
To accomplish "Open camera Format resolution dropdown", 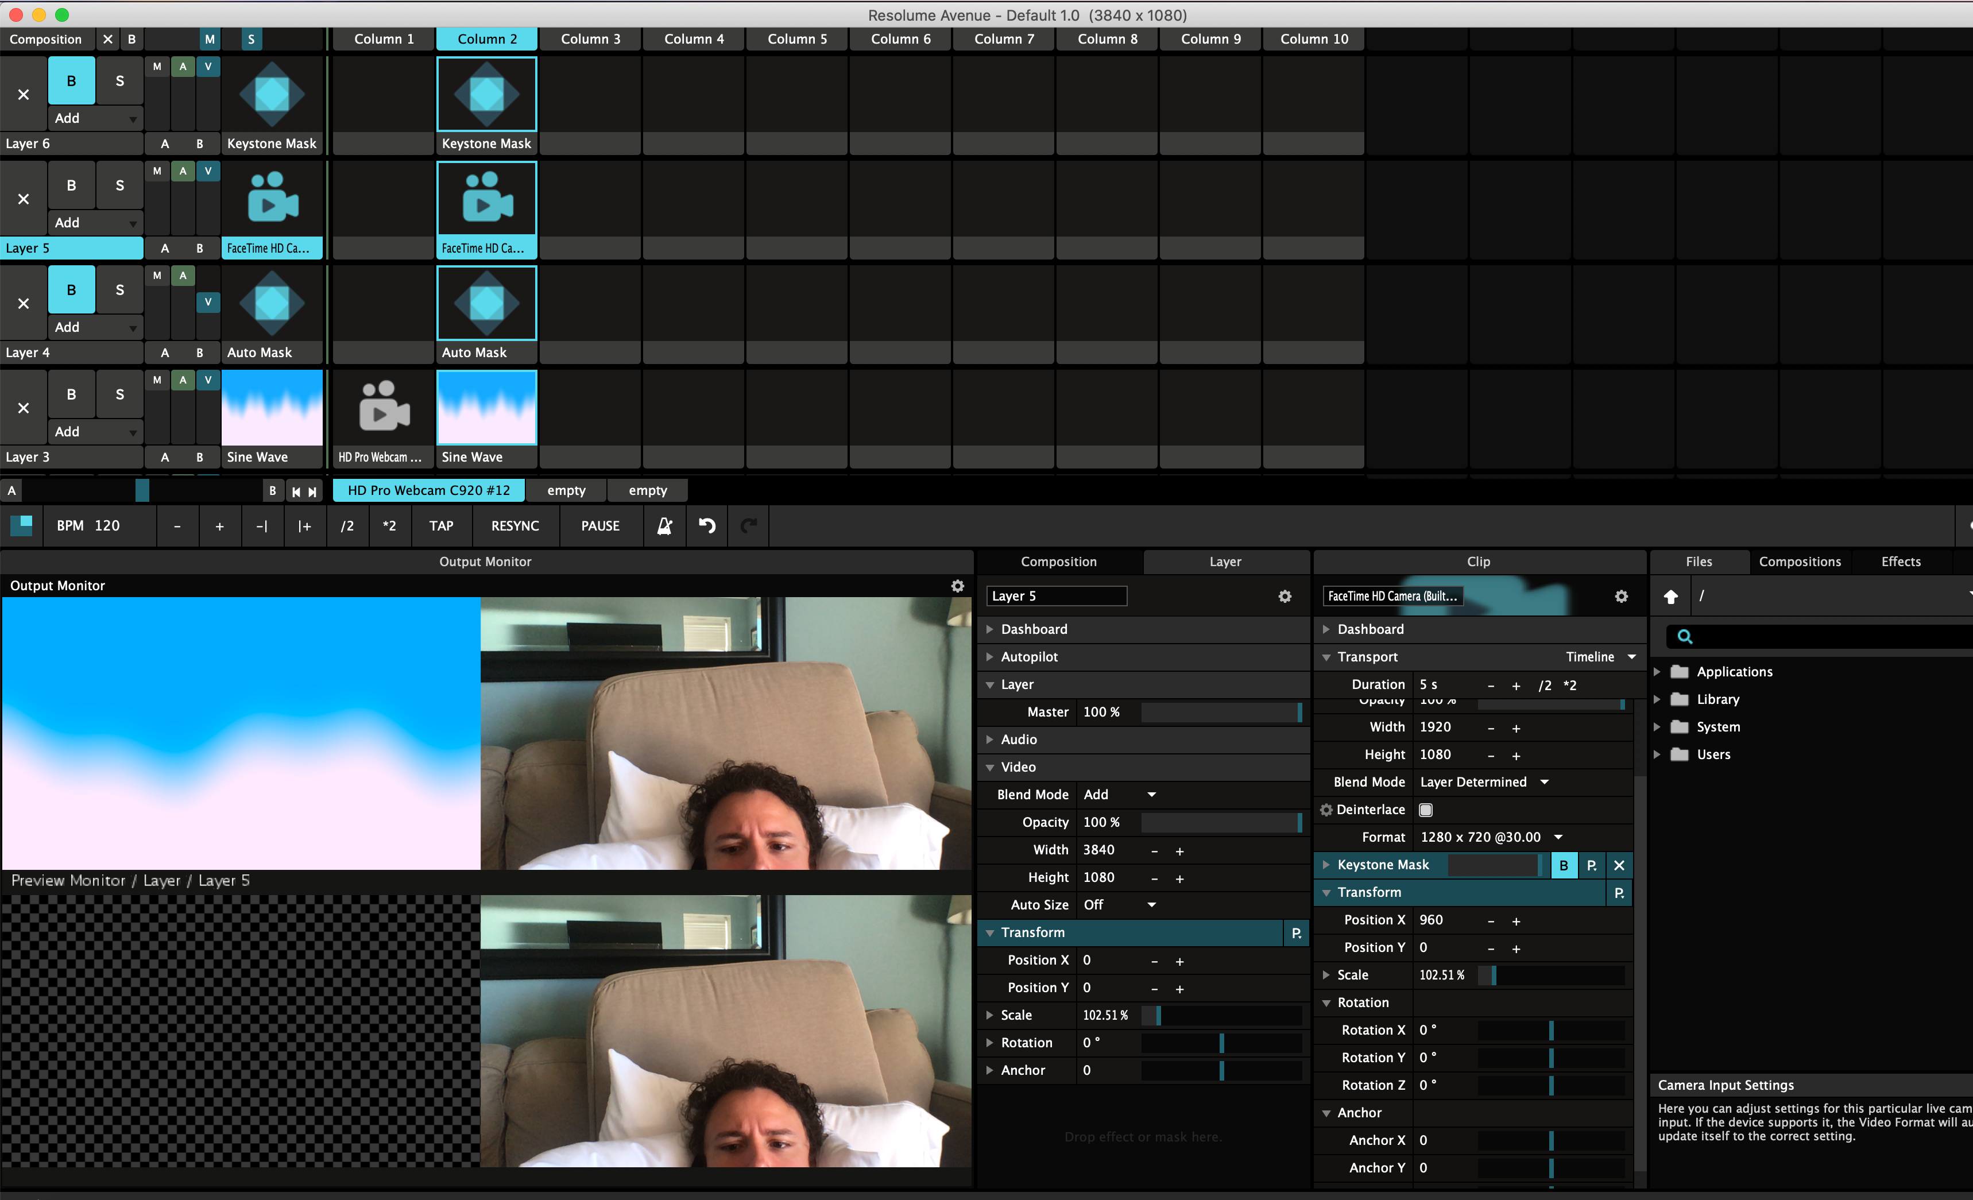I will pyautogui.click(x=1491, y=837).
